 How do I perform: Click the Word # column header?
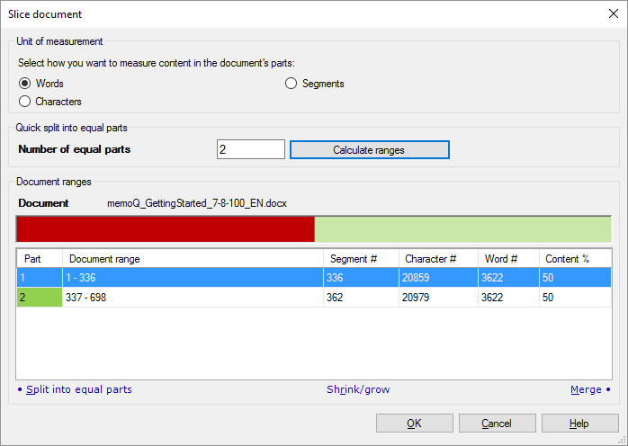508,259
